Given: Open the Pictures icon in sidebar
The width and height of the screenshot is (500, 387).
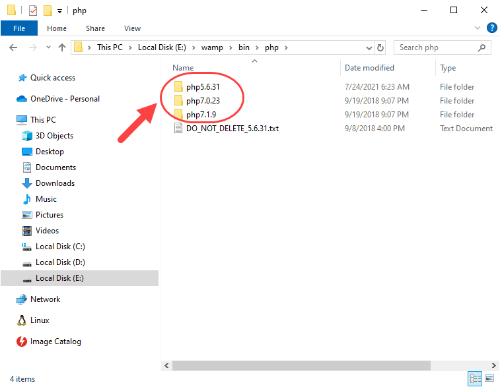Looking at the screenshot, I should pyautogui.click(x=27, y=215).
